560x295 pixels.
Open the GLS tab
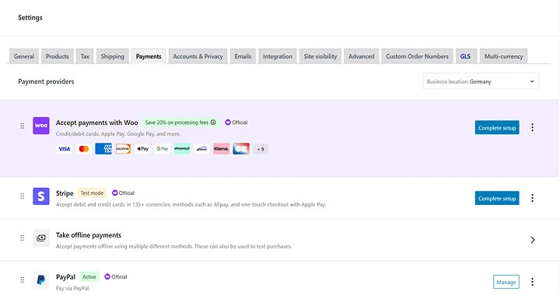click(x=466, y=57)
